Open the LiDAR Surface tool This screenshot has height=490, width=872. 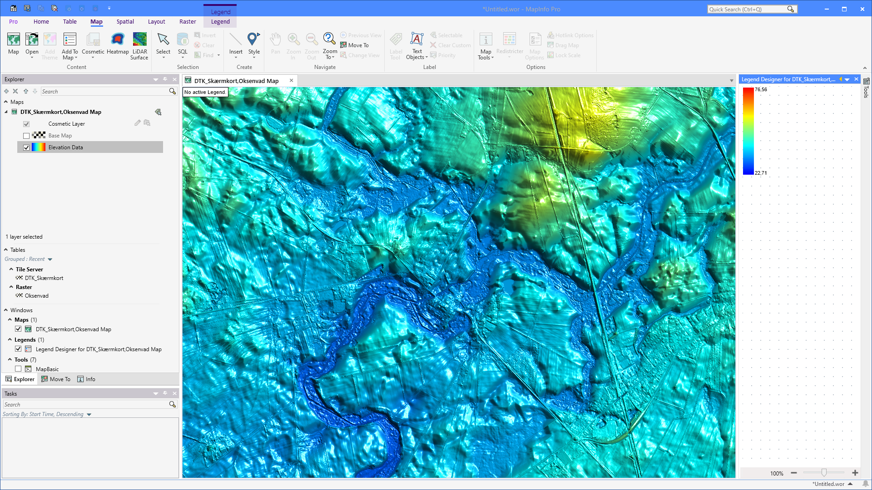[139, 40]
